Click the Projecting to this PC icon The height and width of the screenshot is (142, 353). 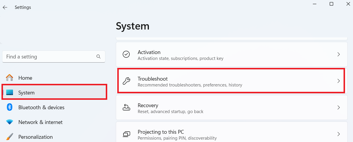coord(126,134)
